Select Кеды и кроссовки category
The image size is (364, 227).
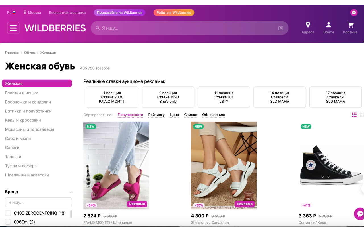(x=23, y=120)
